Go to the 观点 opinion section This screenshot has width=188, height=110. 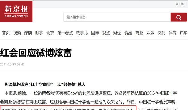[x=106, y=33]
